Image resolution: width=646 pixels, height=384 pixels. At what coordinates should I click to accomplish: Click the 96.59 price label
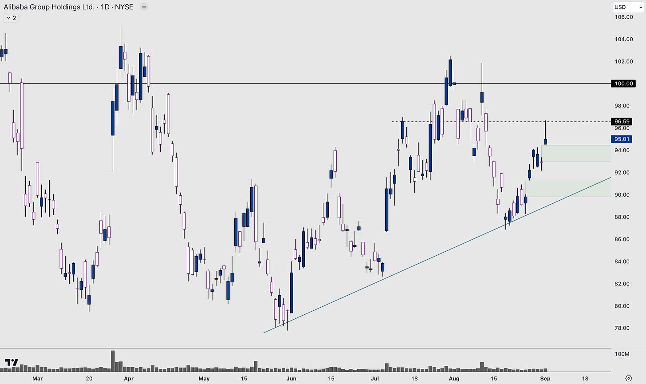click(621, 121)
